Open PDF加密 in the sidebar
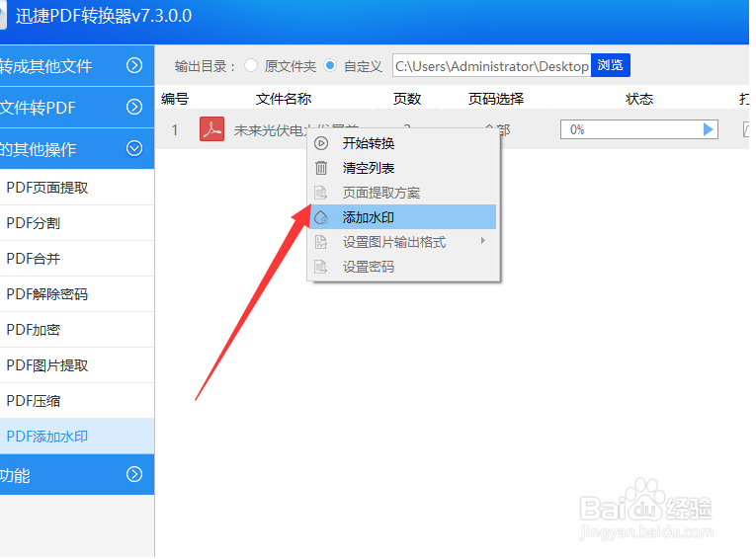This screenshot has height=559, width=756. (x=77, y=330)
